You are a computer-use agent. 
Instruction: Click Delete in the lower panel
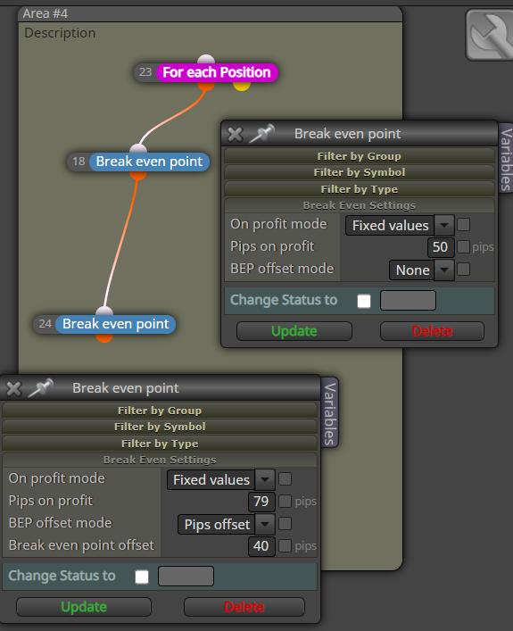(x=244, y=607)
